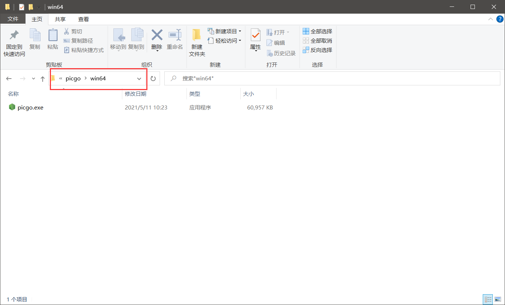Open the History command
This screenshot has width=505, height=305.
pyautogui.click(x=281, y=53)
